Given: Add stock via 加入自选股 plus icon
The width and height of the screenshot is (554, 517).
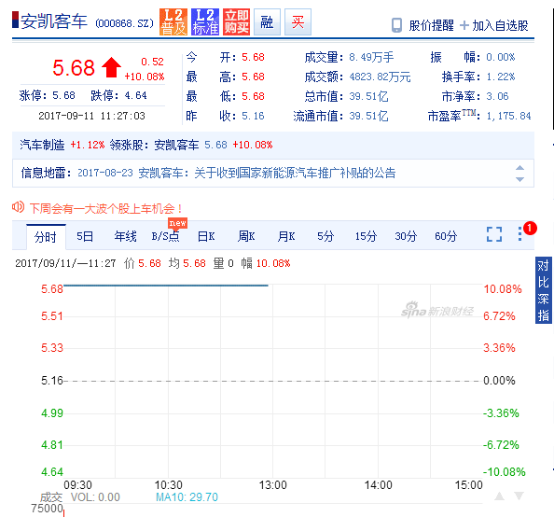Looking at the screenshot, I should point(464,25).
